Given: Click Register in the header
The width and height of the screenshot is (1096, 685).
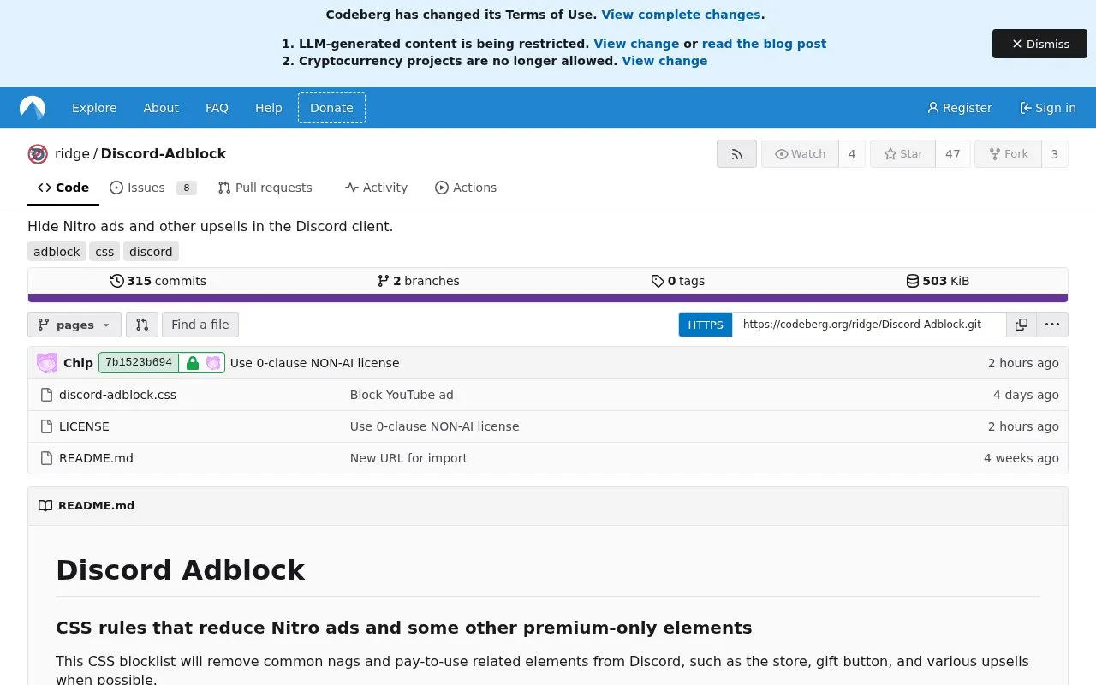Looking at the screenshot, I should pos(959,108).
